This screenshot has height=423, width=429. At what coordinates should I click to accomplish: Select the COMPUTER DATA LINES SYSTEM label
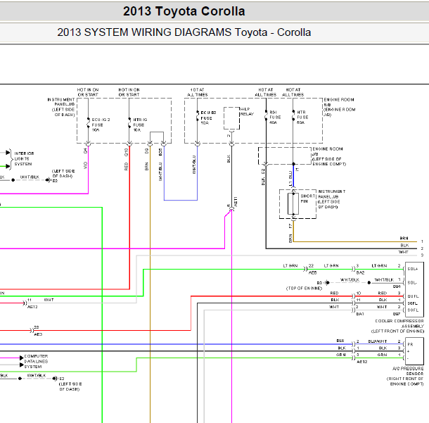point(36,361)
